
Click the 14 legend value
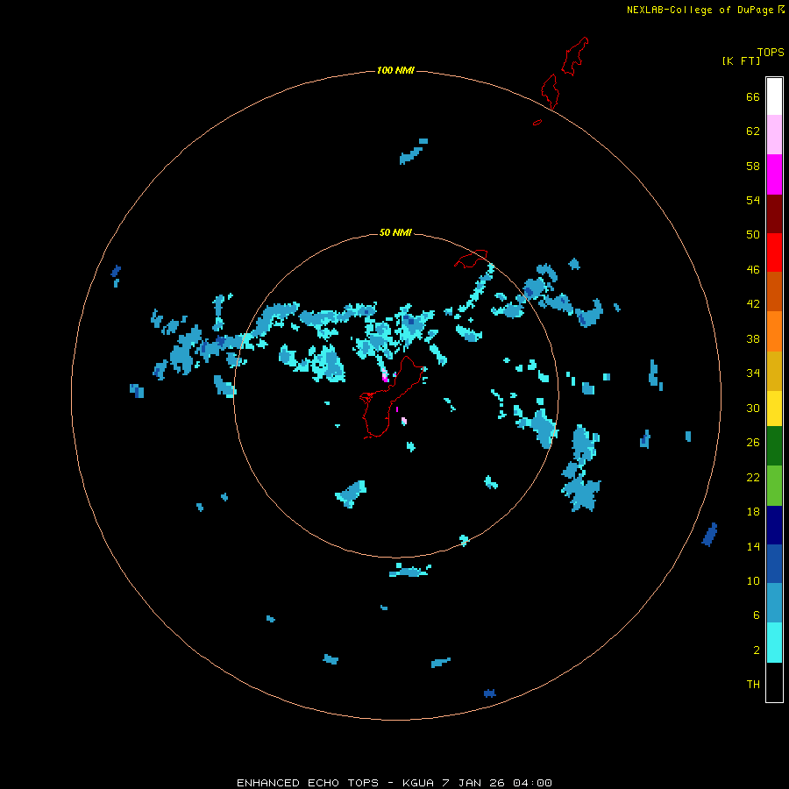click(x=753, y=546)
